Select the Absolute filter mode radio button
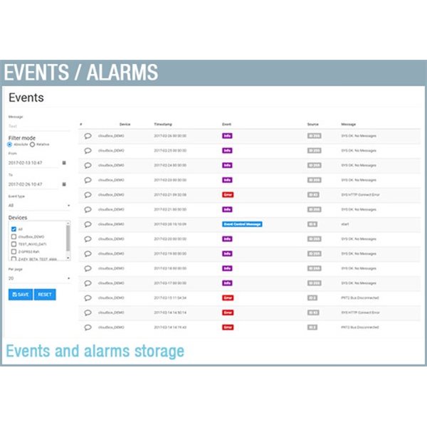427x427 pixels. (x=10, y=144)
